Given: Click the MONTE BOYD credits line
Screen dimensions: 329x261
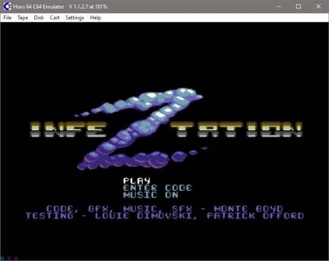Looking at the screenshot, I should pyautogui.click(x=164, y=208).
